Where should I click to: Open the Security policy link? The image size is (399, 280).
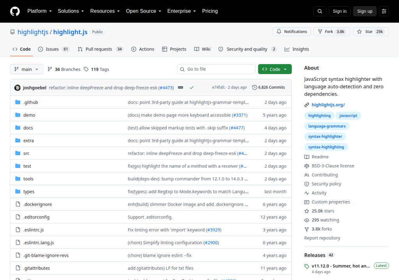click(x=326, y=184)
